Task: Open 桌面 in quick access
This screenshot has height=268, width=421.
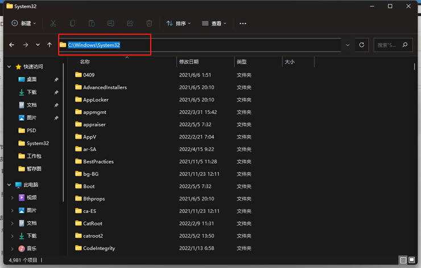Action: (x=27, y=79)
